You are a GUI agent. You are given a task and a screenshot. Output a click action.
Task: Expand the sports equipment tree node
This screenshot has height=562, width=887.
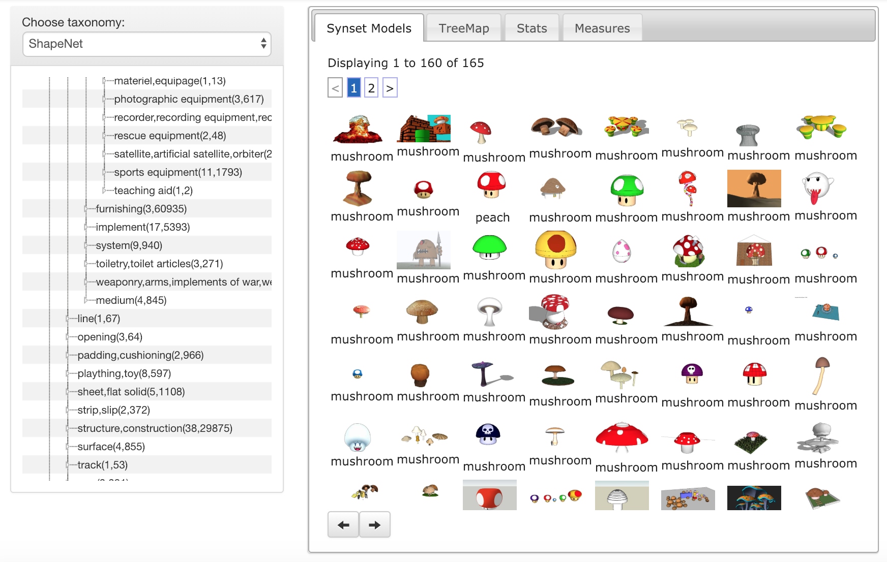tap(104, 172)
